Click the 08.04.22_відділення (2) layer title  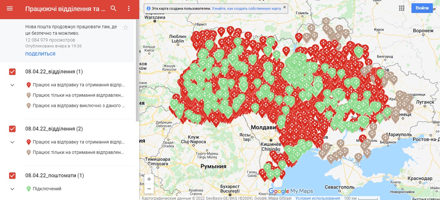[54, 129]
